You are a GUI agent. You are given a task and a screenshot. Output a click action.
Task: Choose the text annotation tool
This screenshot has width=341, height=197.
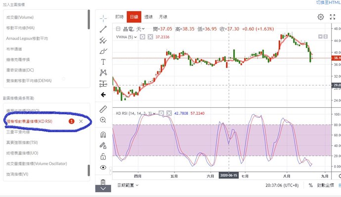(103, 62)
